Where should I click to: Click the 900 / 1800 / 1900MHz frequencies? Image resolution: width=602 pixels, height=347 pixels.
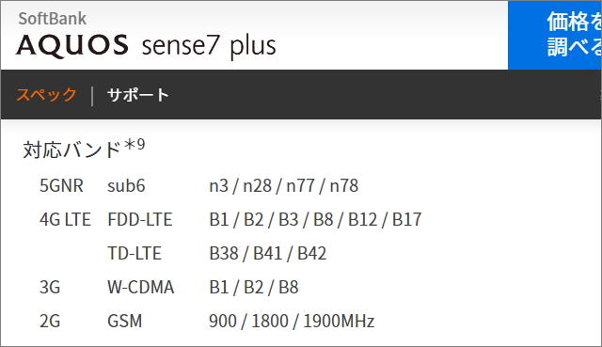coord(292,321)
